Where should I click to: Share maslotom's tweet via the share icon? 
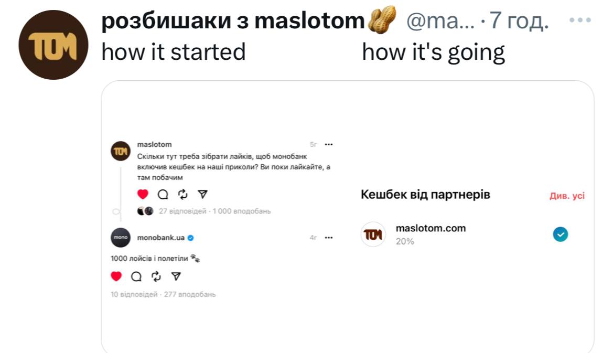202,194
